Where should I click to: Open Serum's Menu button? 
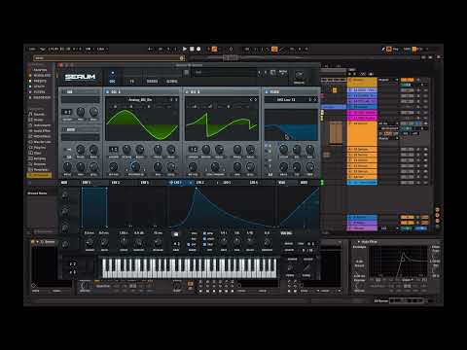pyautogui.click(x=283, y=72)
